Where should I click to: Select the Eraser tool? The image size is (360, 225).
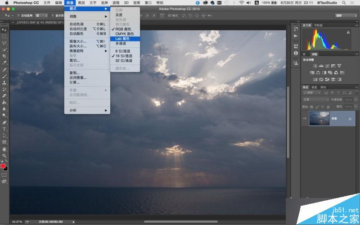point(4,96)
